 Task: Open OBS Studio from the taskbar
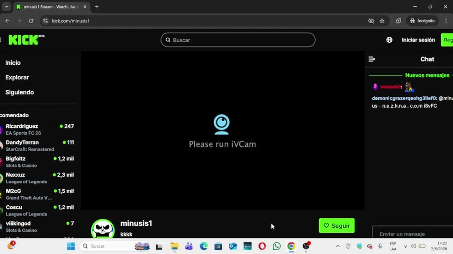click(306, 246)
